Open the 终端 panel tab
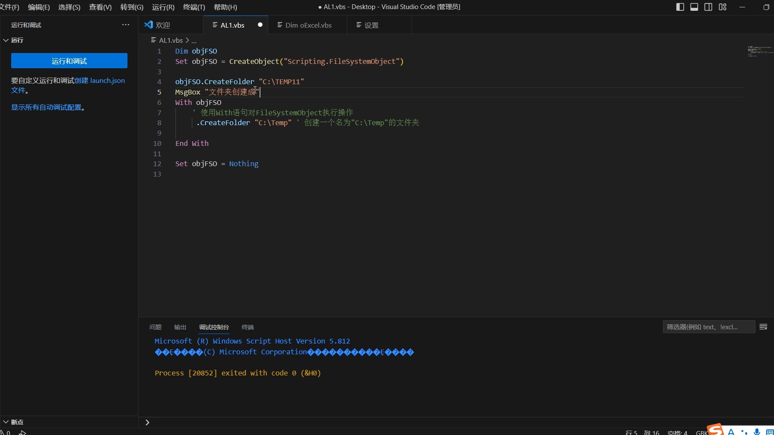Screen dimensions: 774x435 247,327
